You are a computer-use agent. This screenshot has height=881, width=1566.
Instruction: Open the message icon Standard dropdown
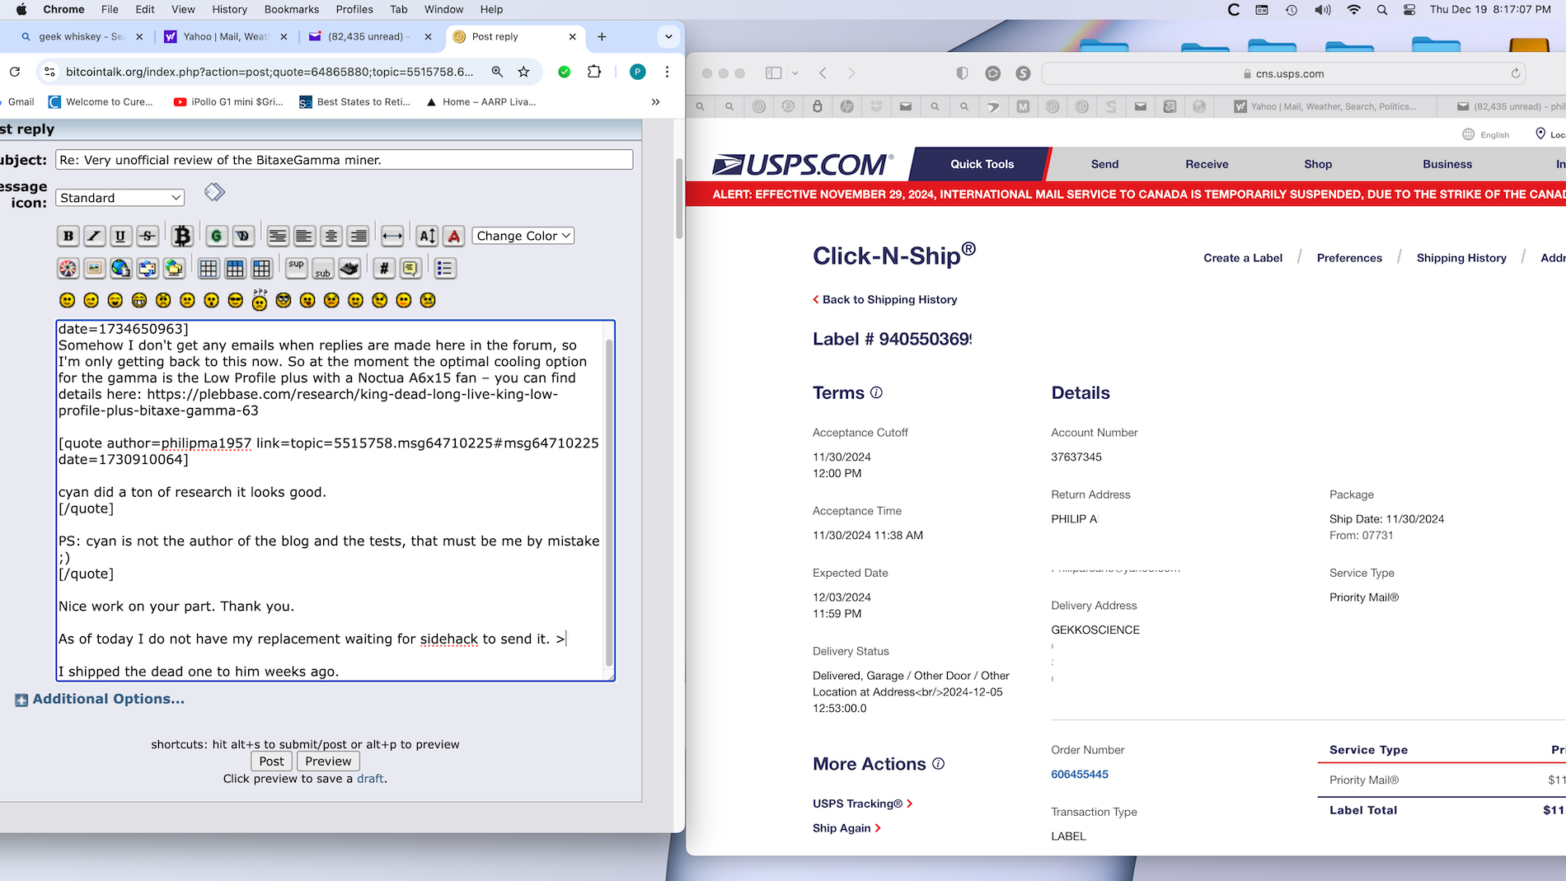coord(120,198)
